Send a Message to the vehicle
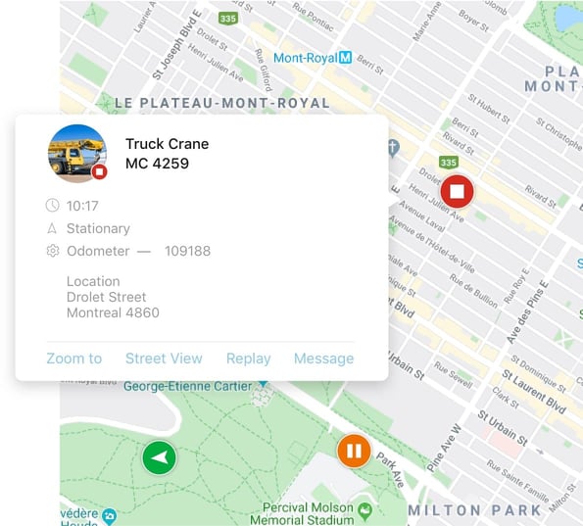 324,359
